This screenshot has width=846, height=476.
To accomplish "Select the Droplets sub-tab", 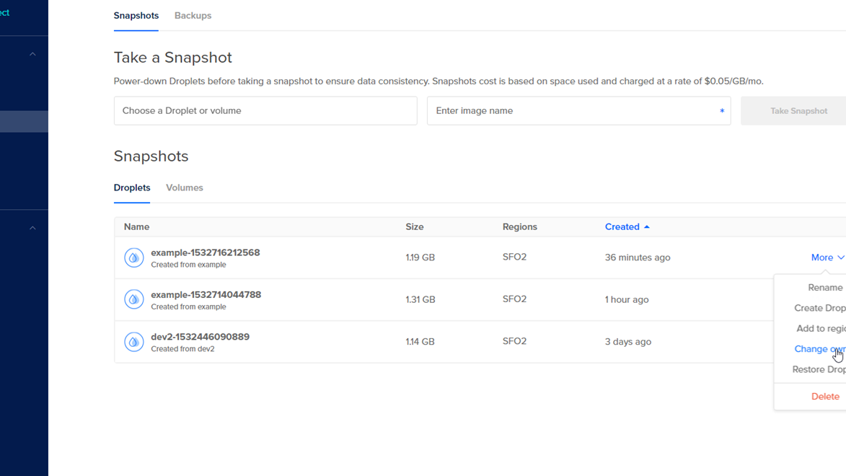I will click(132, 188).
